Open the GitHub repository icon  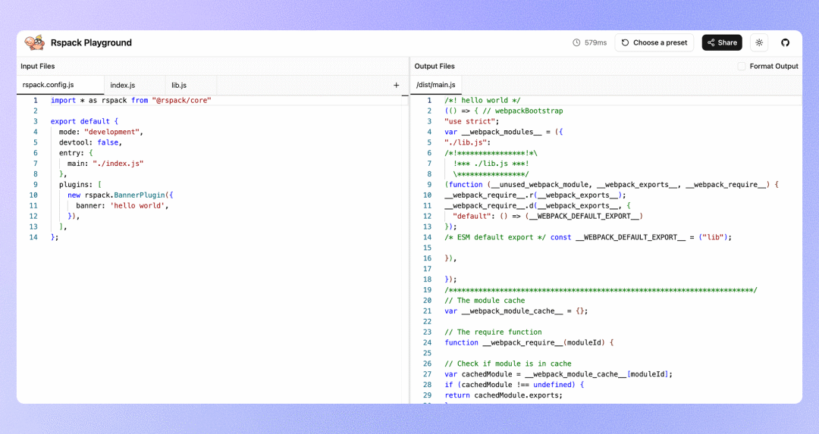[785, 42]
